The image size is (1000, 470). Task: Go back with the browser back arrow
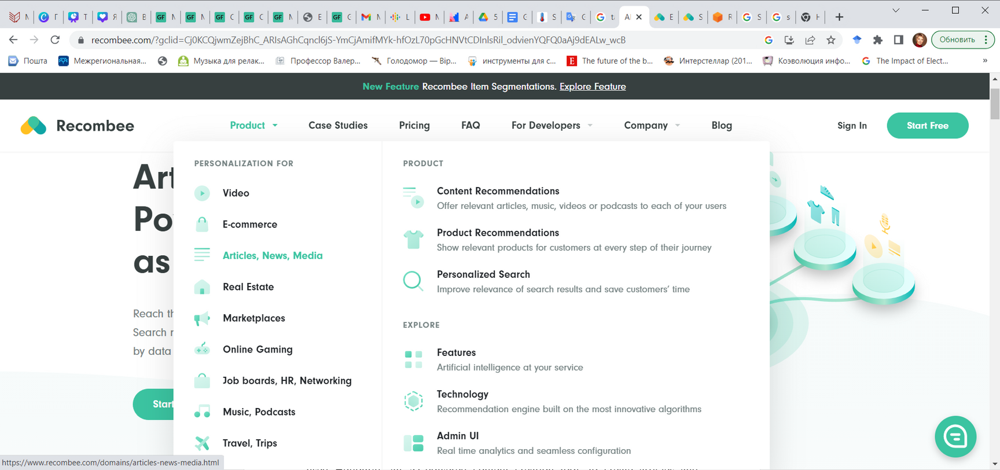coord(13,40)
